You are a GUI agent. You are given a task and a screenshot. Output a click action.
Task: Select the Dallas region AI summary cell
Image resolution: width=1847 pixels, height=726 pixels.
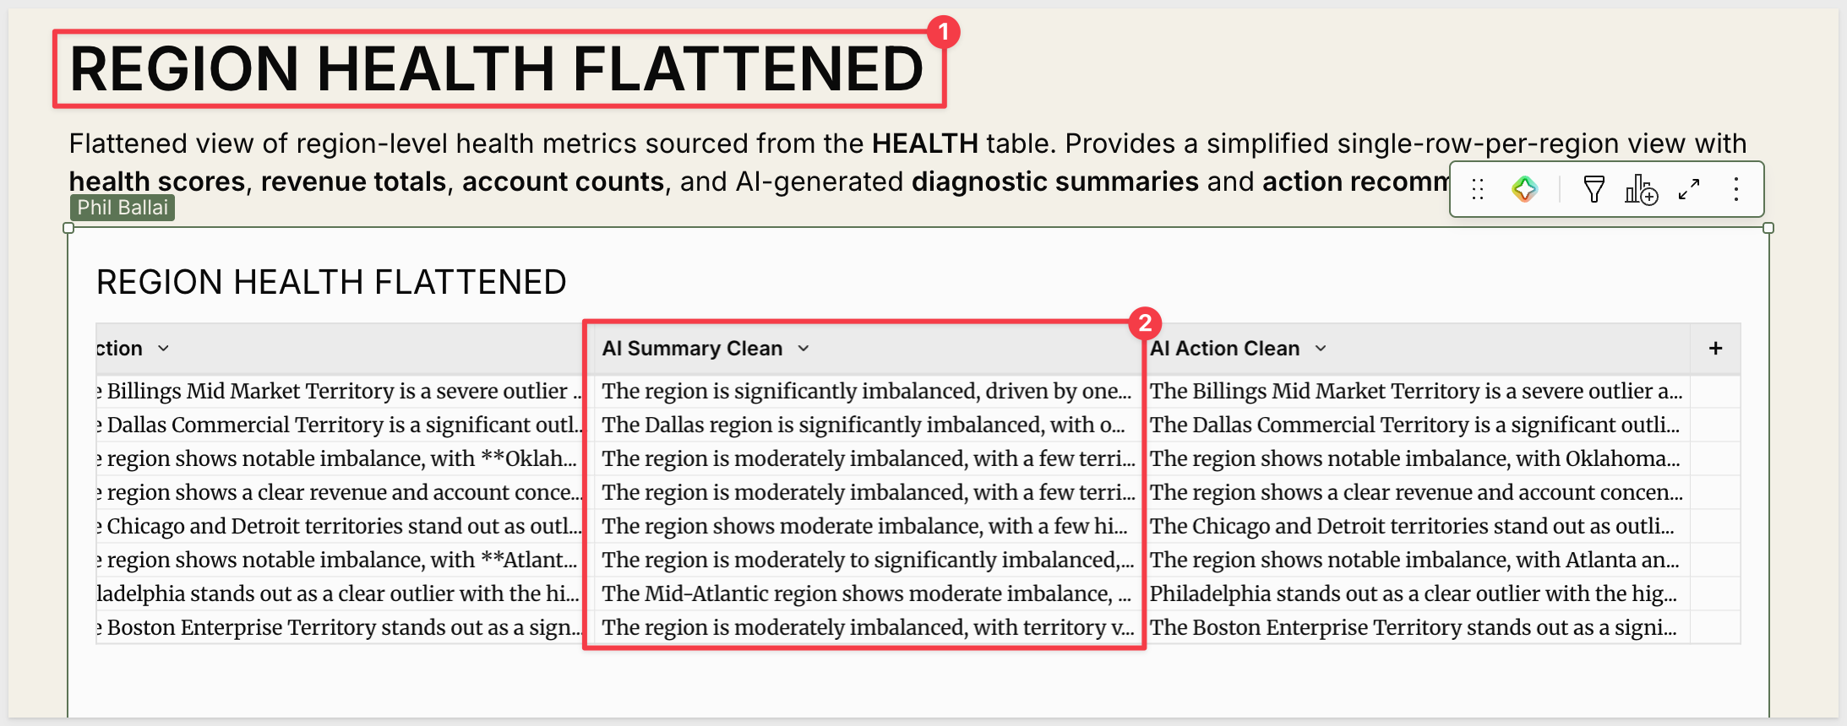[864, 425]
